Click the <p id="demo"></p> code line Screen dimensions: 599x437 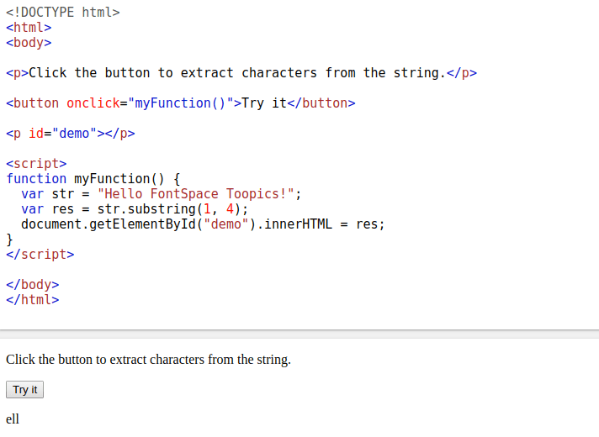click(x=71, y=134)
